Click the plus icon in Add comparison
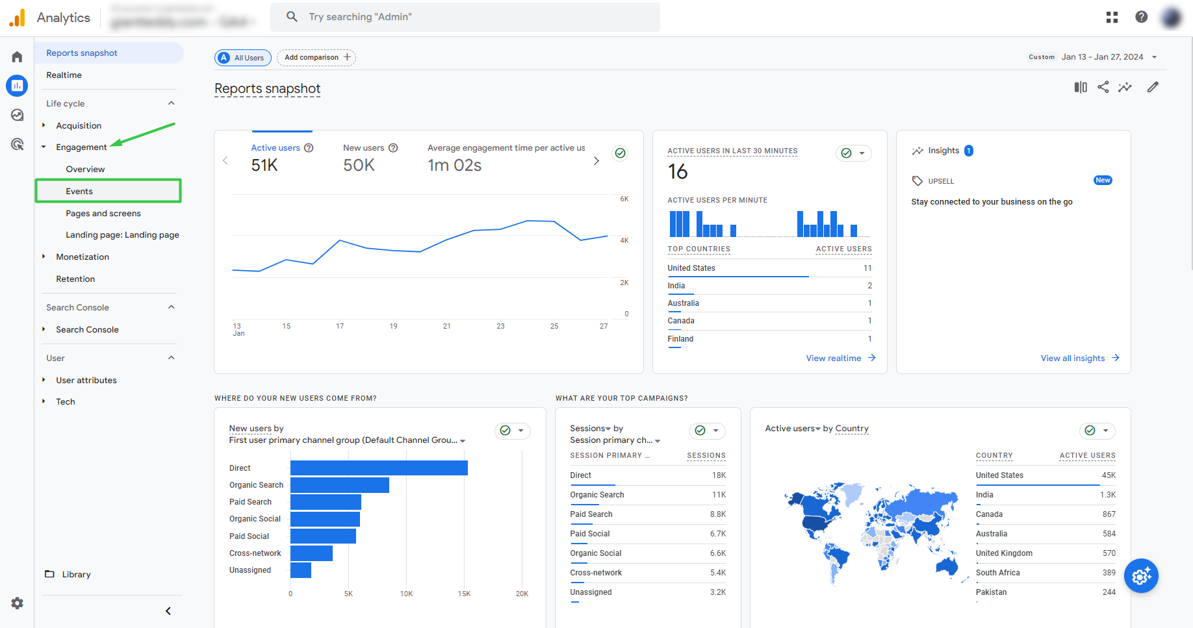This screenshot has height=628, width=1193. pos(347,57)
